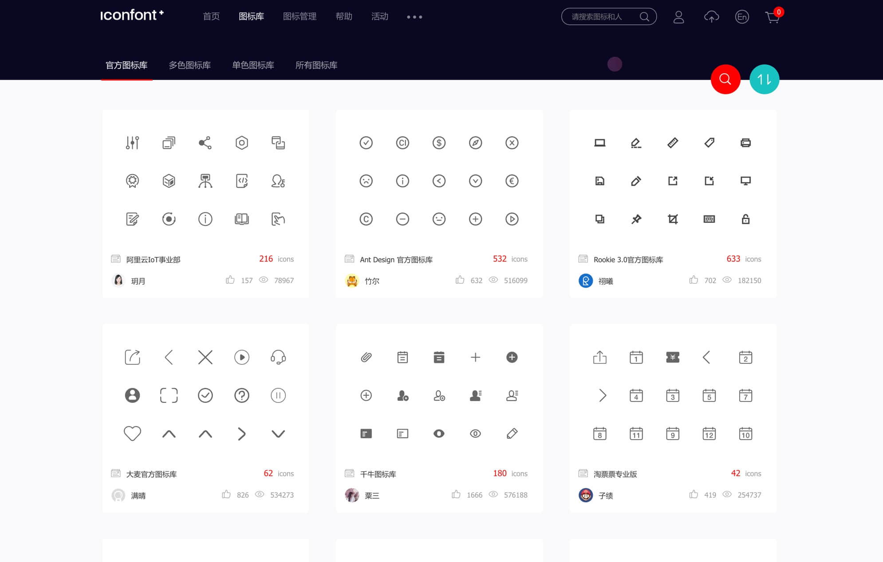The image size is (883, 562).
Task: Click thumbs-up on 阿里云IoT事业部 library
Action: tap(230, 280)
